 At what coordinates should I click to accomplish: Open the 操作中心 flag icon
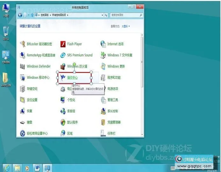tap(63, 78)
